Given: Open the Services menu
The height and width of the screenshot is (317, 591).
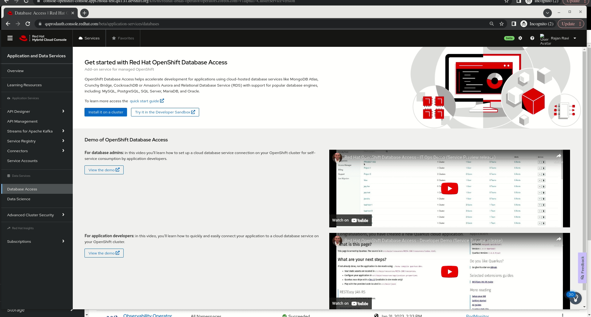Looking at the screenshot, I should point(89,38).
